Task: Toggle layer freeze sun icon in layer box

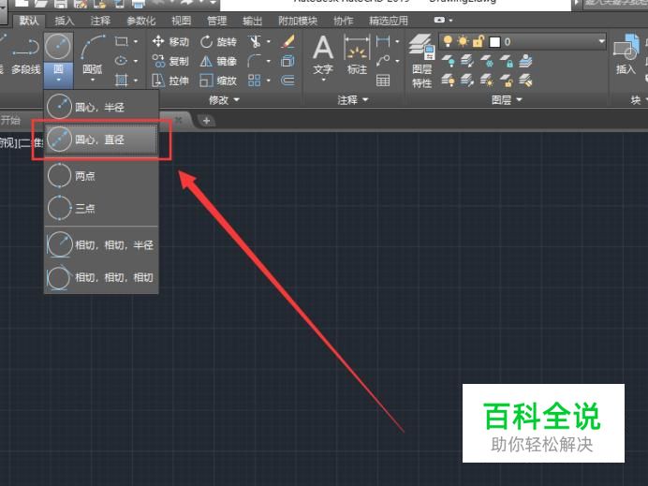Action: [463, 41]
